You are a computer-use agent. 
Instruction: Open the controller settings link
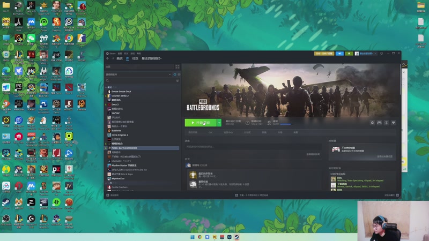tap(384, 156)
